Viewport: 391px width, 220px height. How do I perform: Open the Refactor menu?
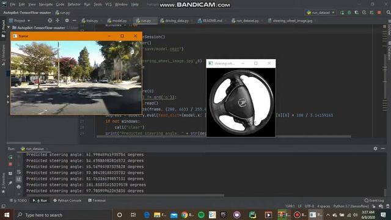pos(74,4)
